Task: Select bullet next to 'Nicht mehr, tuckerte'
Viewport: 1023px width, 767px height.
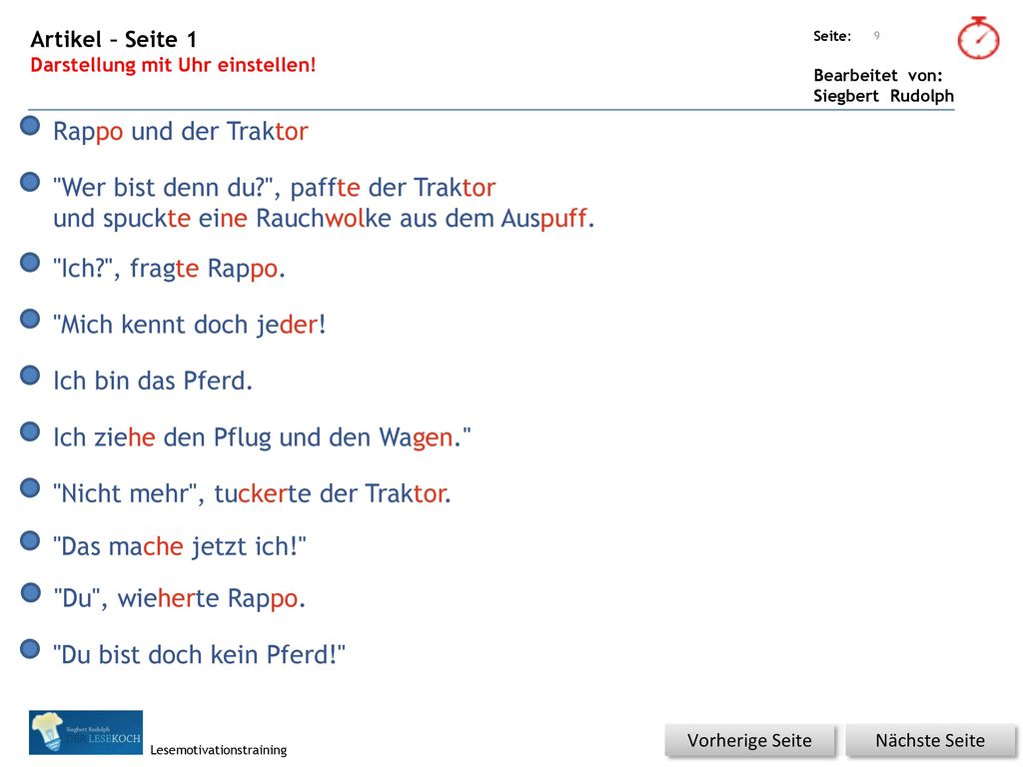Action: 30,487
